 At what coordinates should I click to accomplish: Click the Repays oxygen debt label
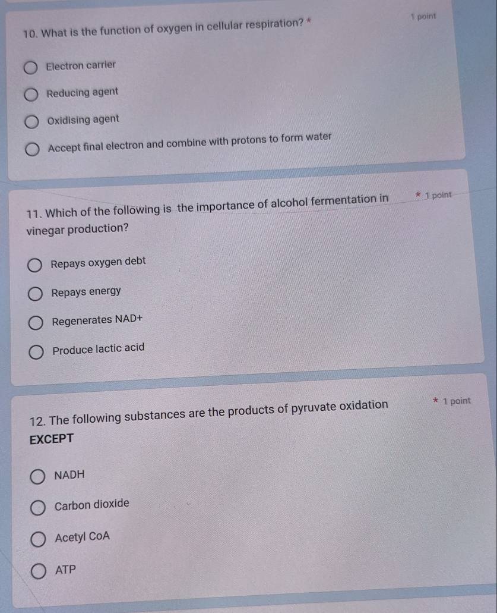pyautogui.click(x=98, y=262)
